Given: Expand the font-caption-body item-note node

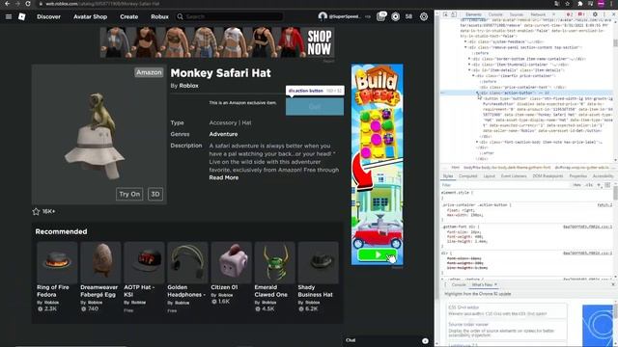Looking at the screenshot, I should point(477,142).
